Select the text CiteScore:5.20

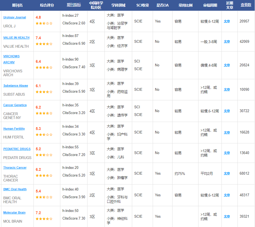click(74, 175)
